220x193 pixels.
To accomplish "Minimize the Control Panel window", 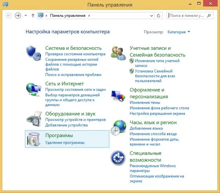I will click(x=190, y=4).
